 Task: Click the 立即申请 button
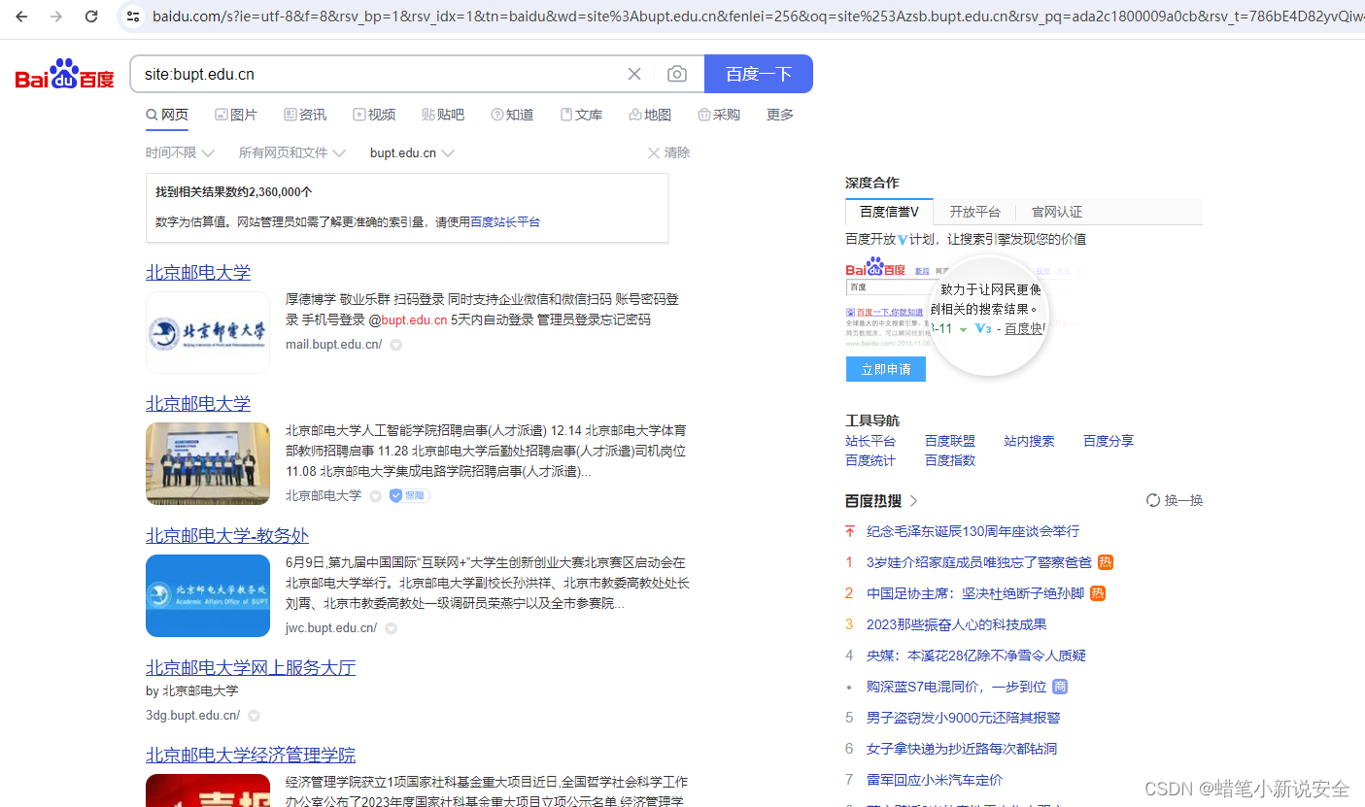tap(885, 369)
